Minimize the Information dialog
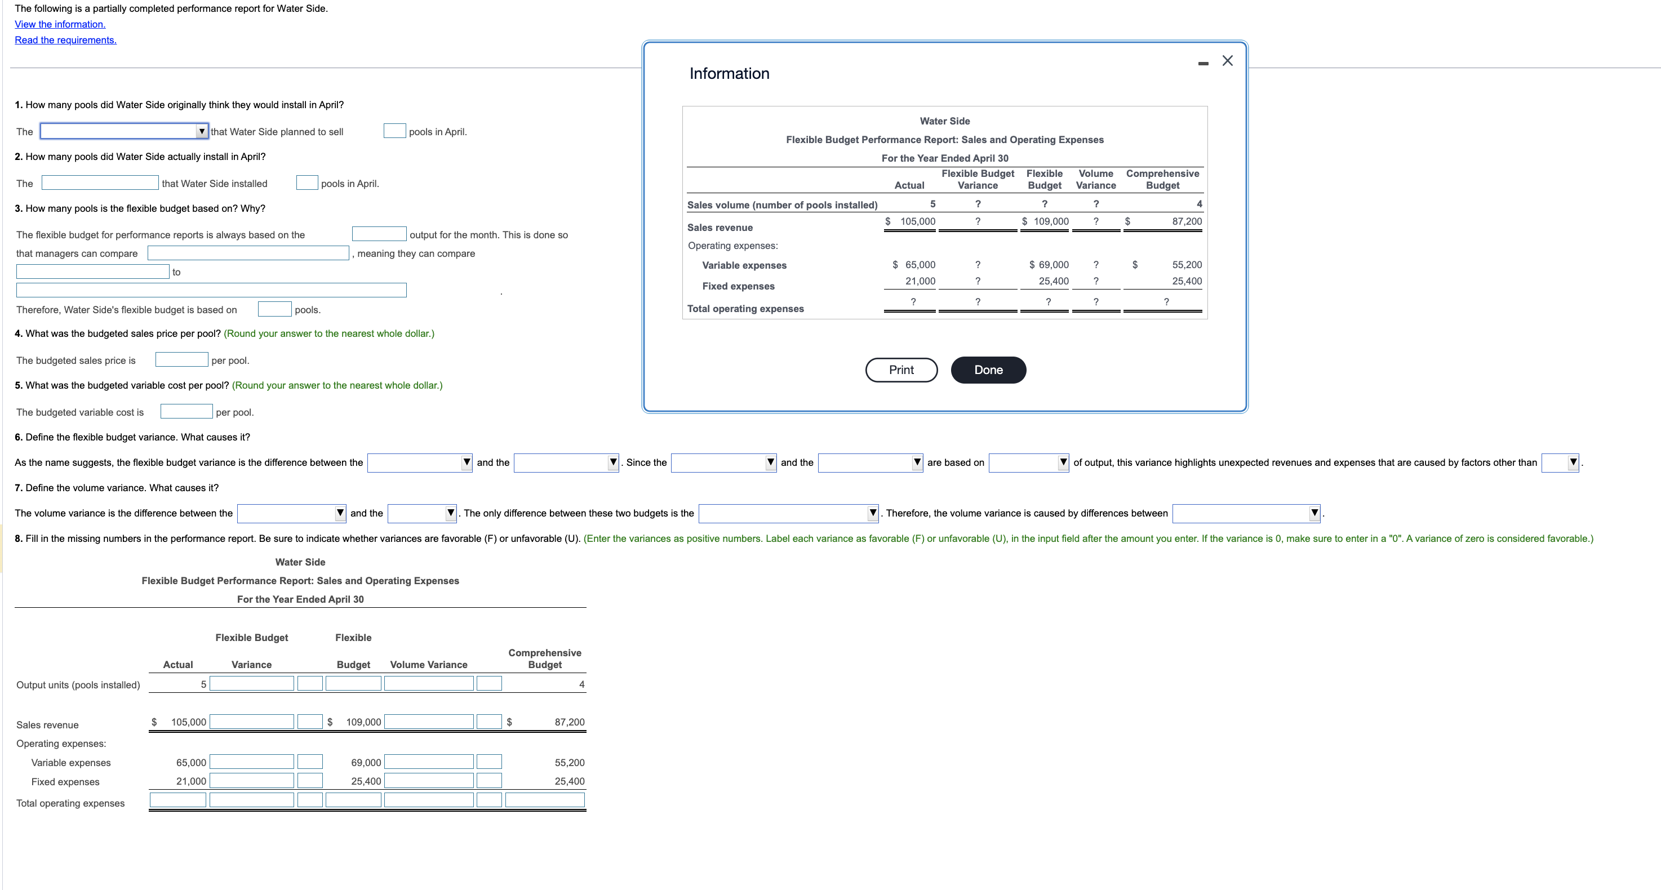This screenshot has width=1661, height=890. click(x=1202, y=63)
